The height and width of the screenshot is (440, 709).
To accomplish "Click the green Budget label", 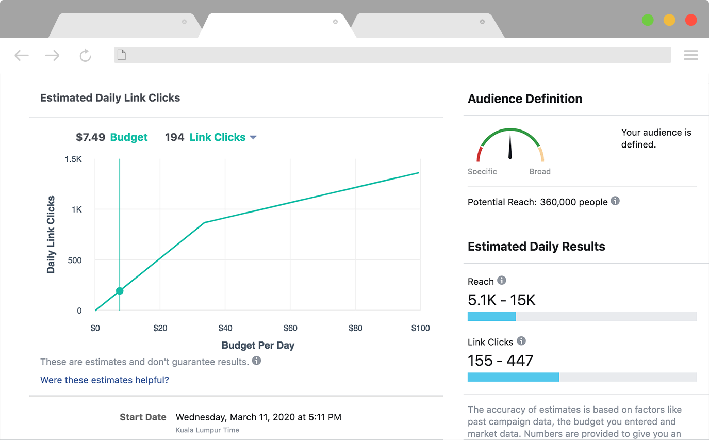I will [x=129, y=137].
